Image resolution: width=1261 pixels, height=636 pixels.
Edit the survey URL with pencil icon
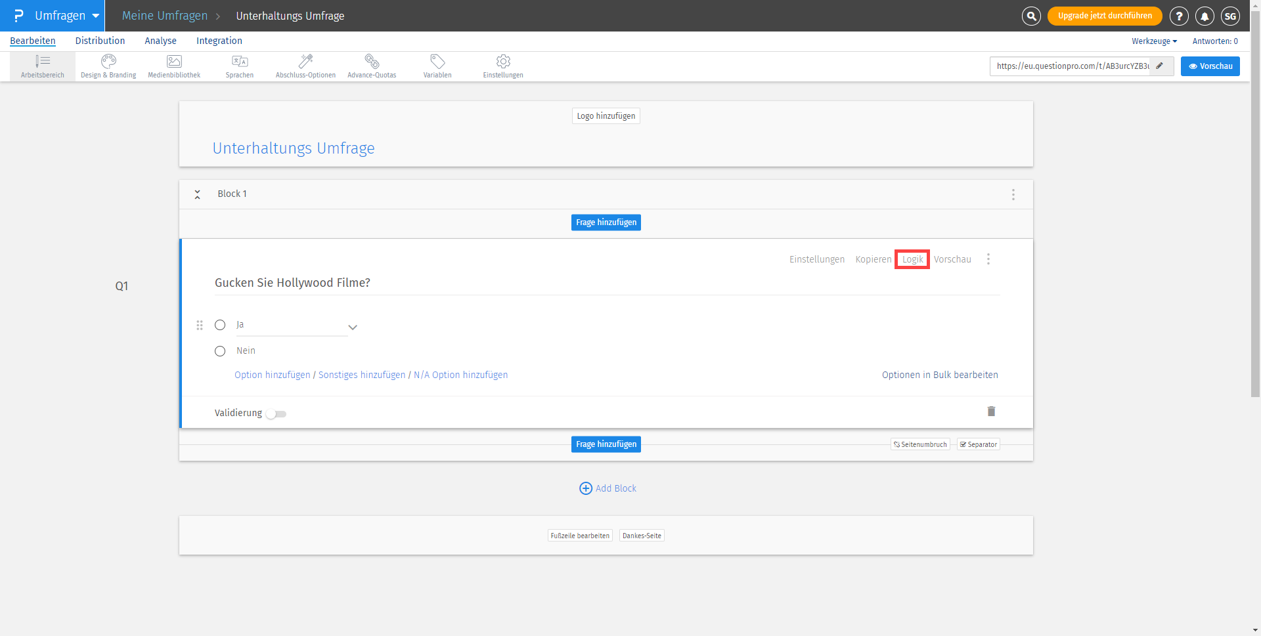coord(1160,66)
